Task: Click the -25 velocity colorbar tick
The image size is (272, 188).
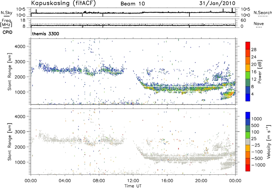Action: (x=256, y=145)
